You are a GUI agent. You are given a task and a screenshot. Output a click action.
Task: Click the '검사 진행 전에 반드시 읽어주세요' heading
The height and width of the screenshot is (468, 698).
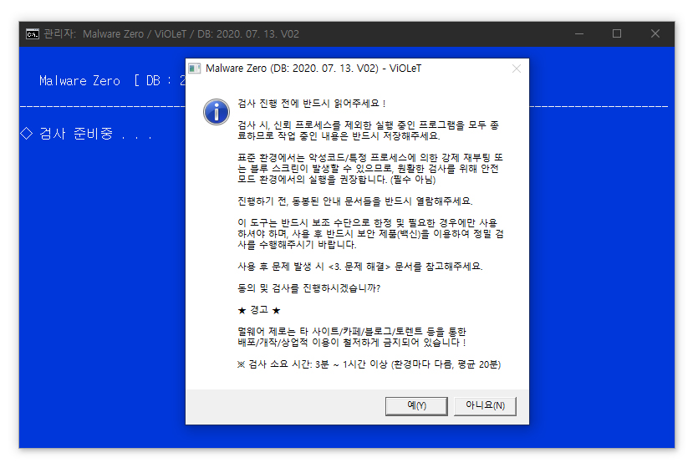tap(312, 104)
